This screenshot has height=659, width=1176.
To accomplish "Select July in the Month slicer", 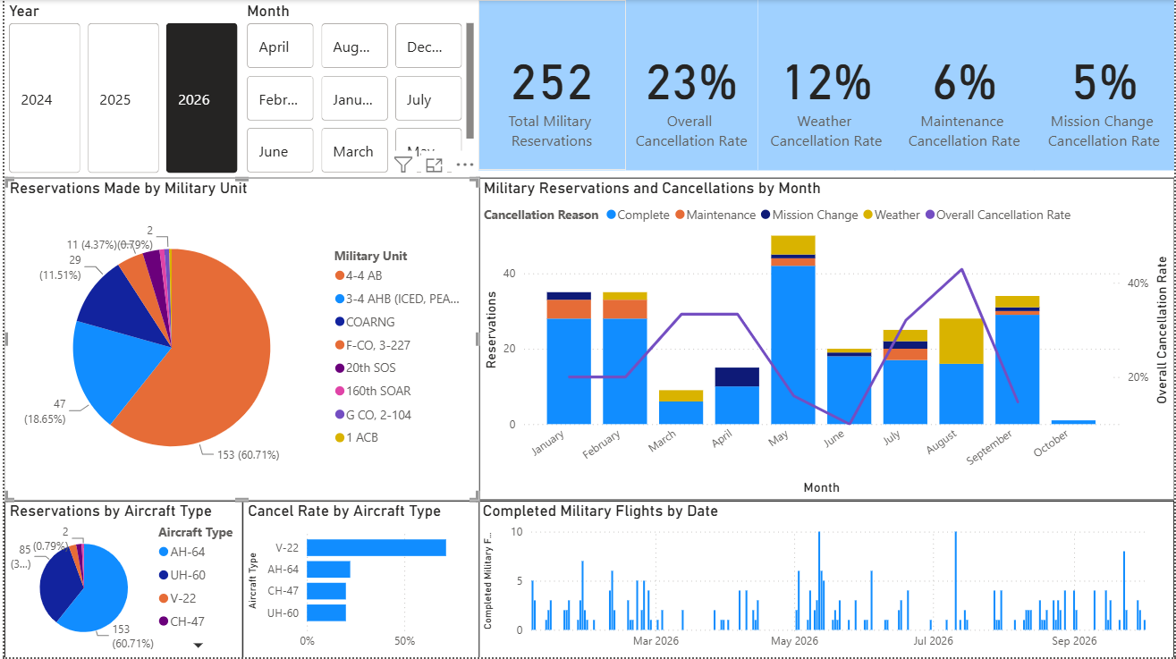I will [x=428, y=98].
